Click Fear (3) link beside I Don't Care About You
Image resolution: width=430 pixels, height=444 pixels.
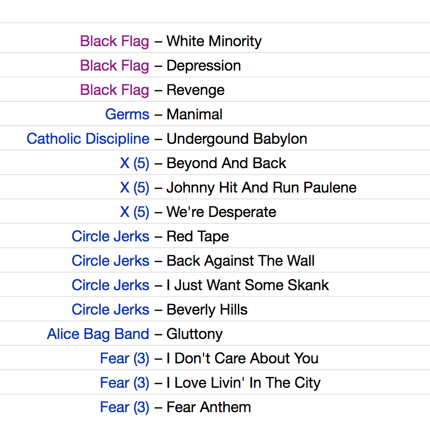pos(125,359)
